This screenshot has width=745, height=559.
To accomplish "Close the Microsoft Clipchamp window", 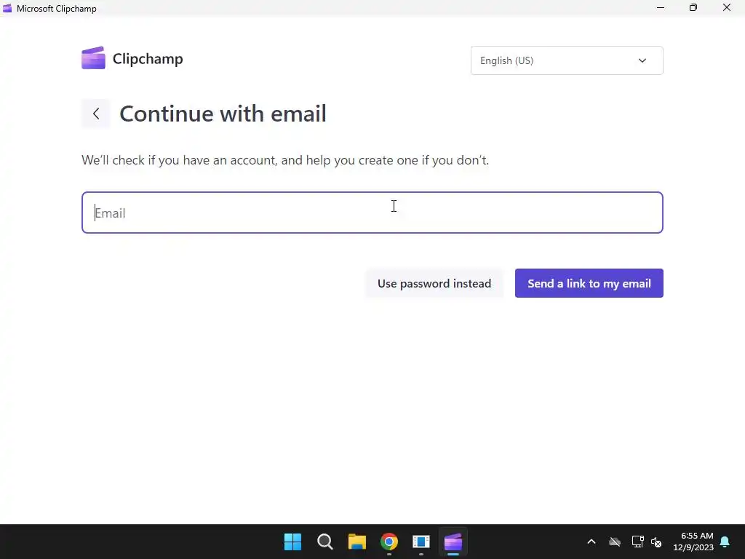I will point(727,7).
